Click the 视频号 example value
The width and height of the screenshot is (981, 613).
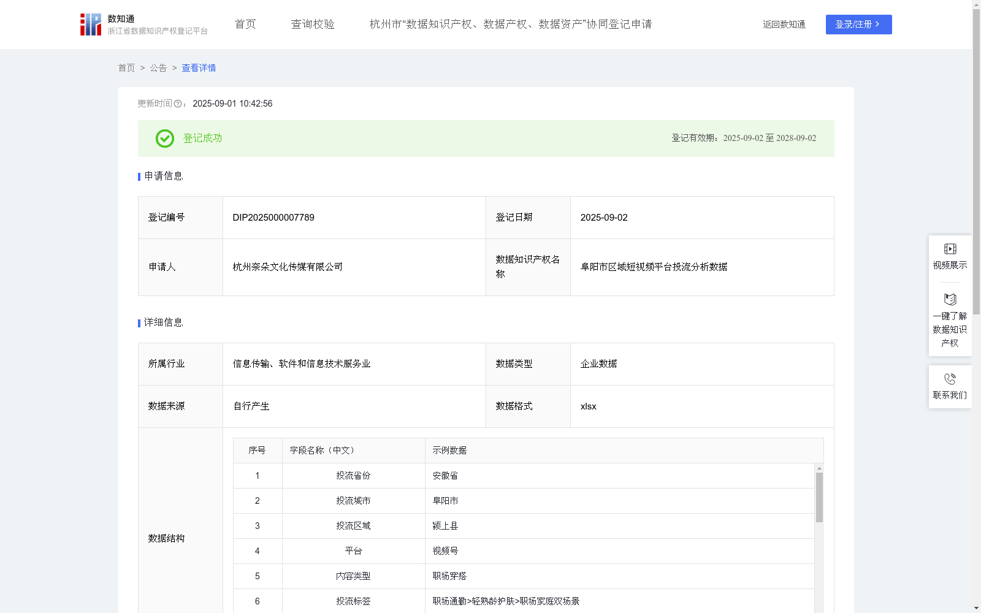click(x=445, y=551)
